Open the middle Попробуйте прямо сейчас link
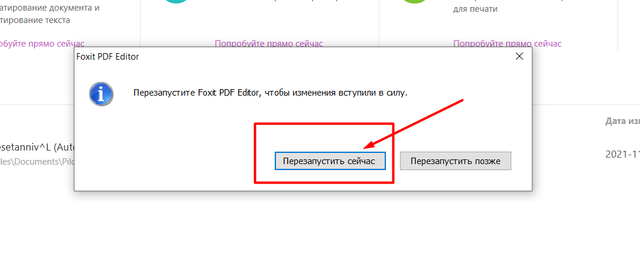 (x=269, y=44)
